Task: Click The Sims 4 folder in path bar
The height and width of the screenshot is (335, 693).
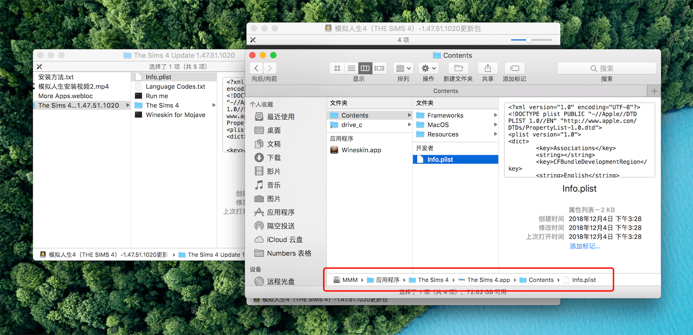Action: tap(429, 280)
